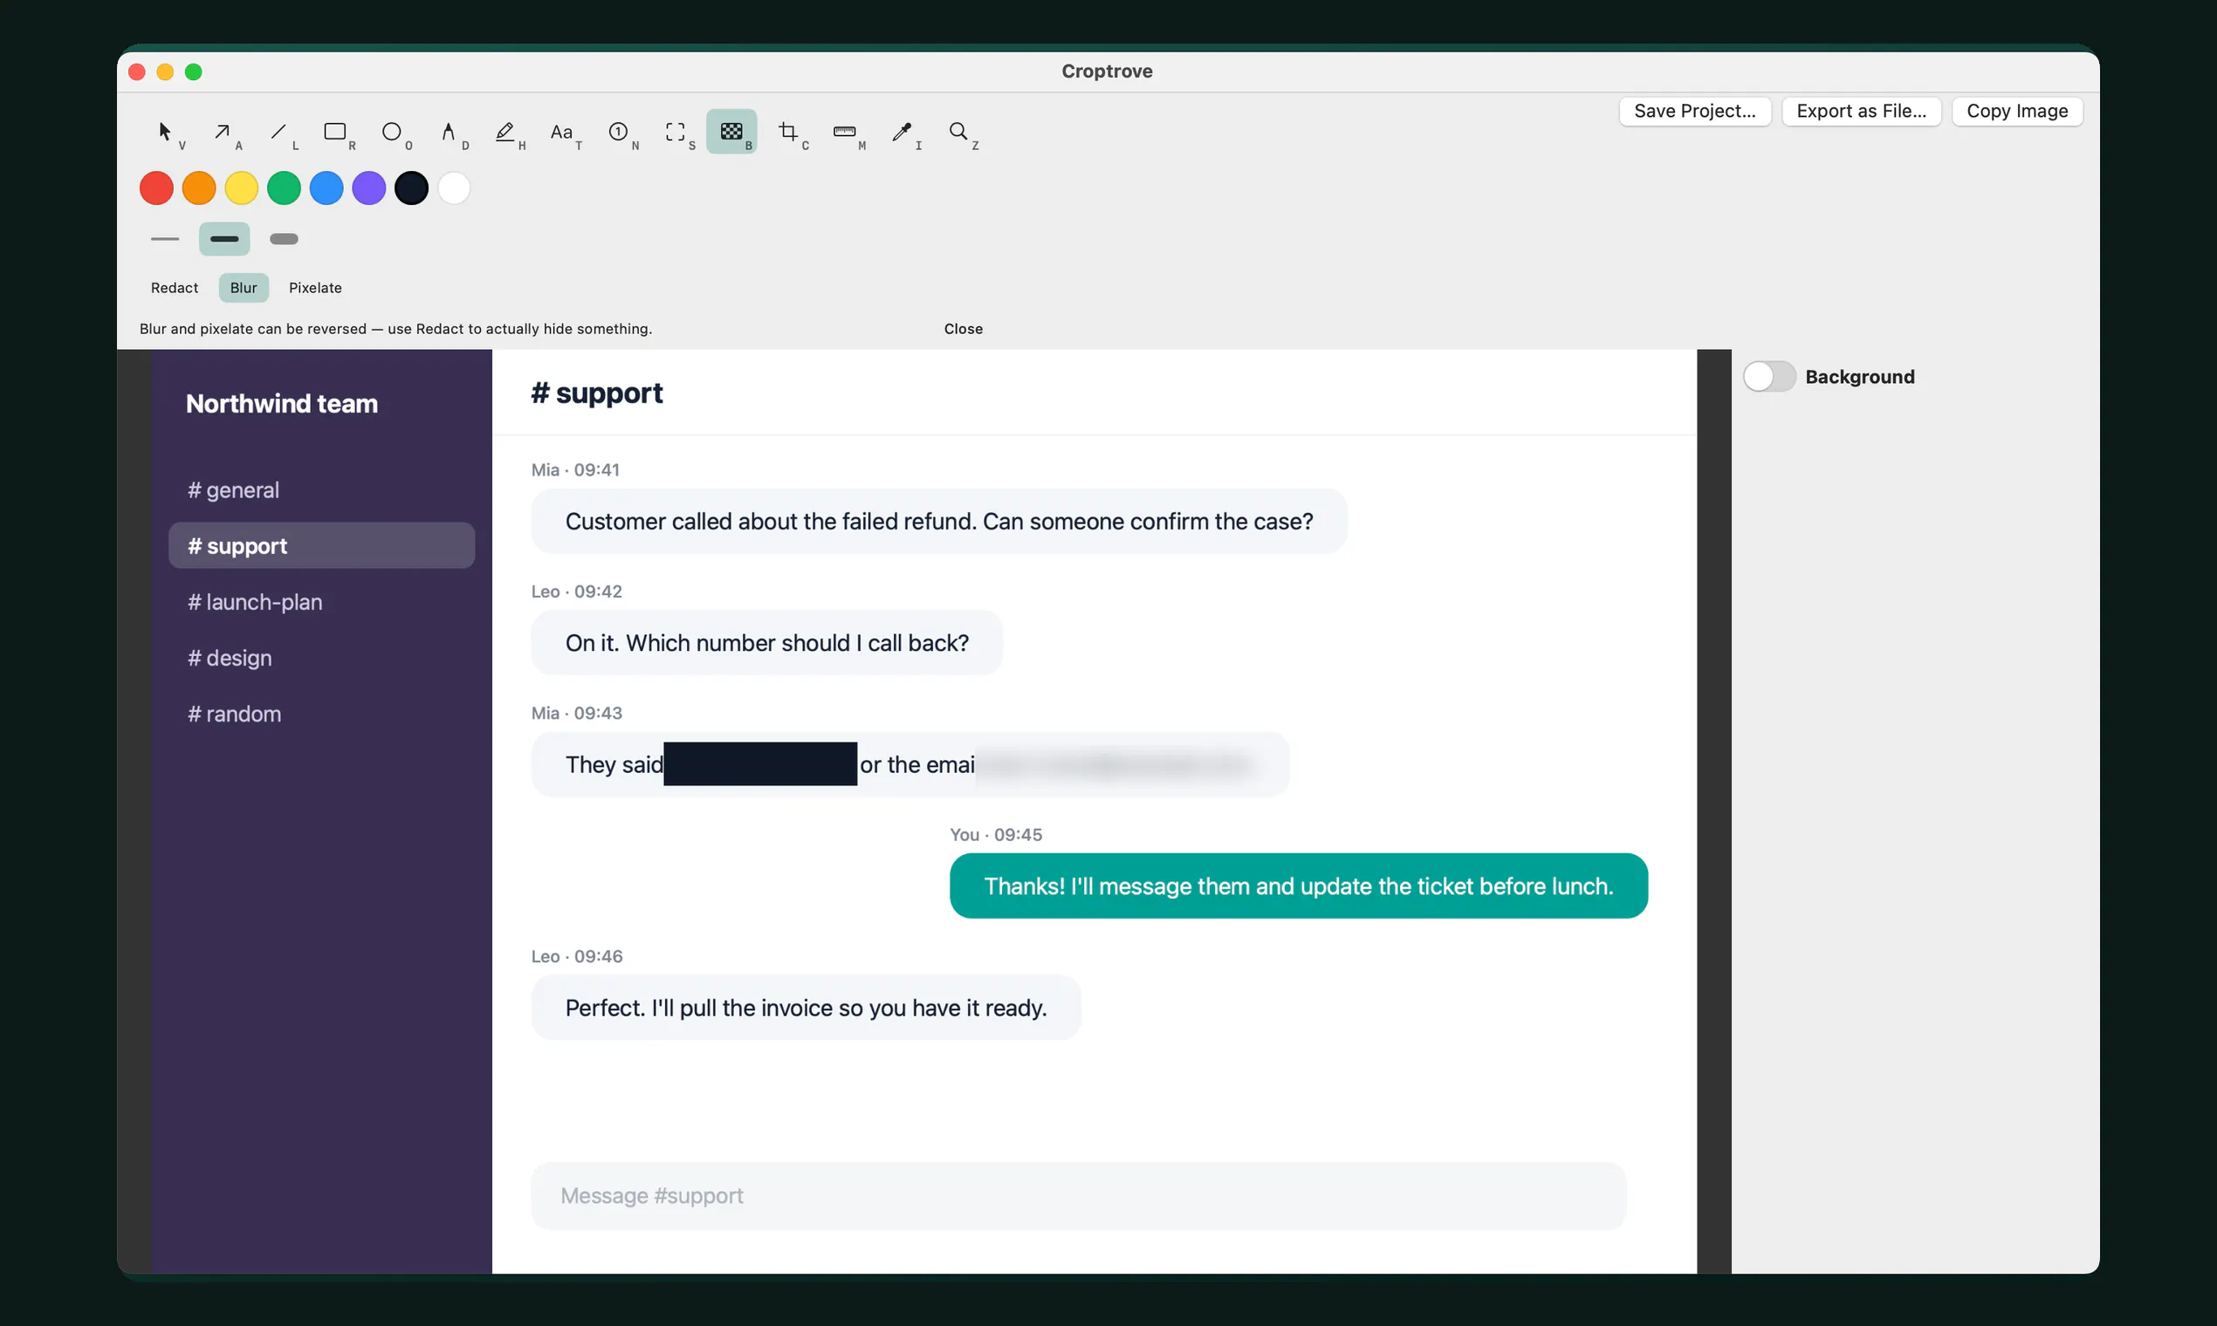
Task: Select the Text tool
Action: coord(561,133)
